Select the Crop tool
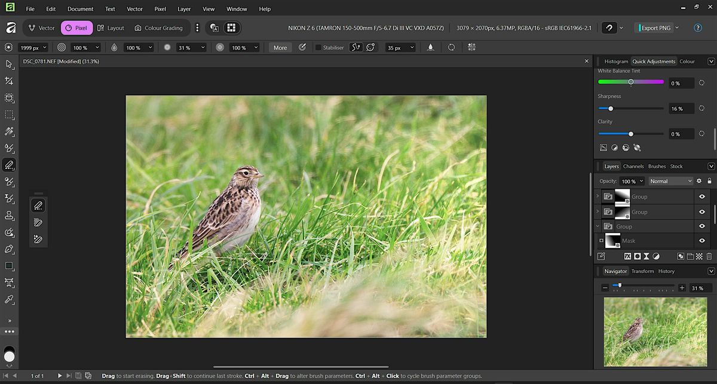The height and width of the screenshot is (384, 717). tap(9, 81)
